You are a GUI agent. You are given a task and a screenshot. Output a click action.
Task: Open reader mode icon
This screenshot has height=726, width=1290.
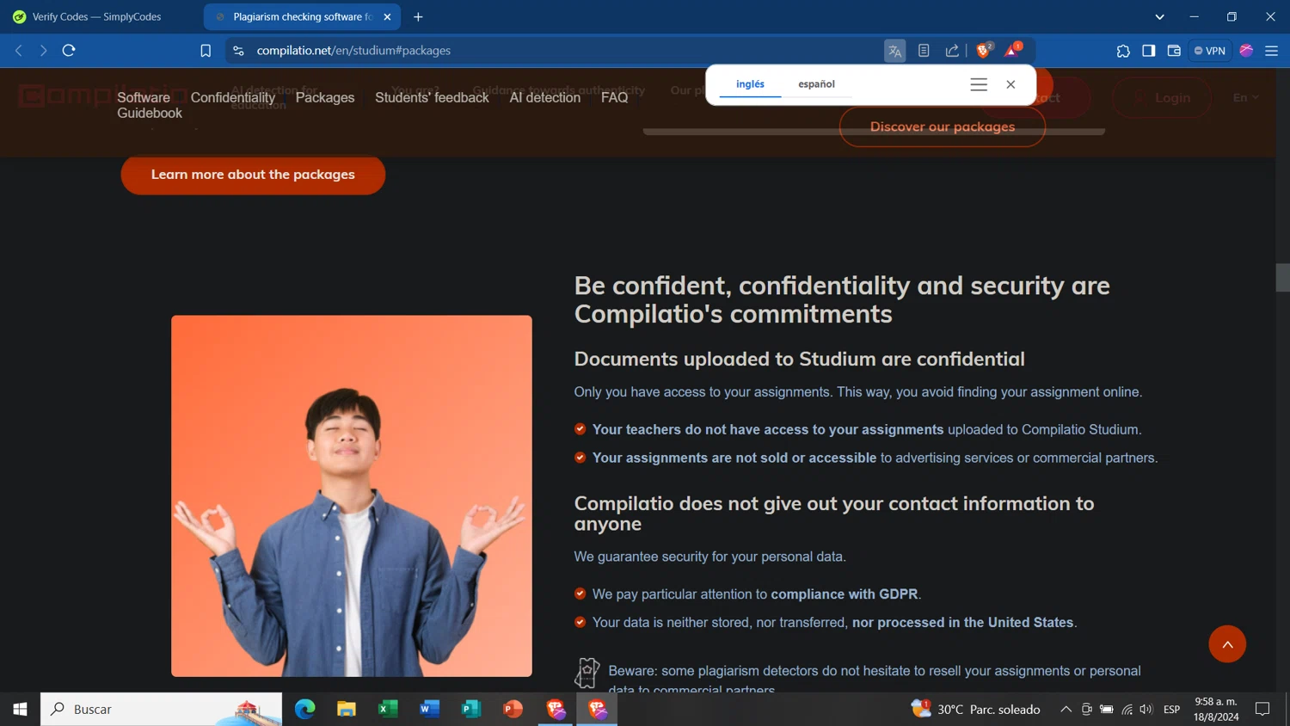click(x=924, y=51)
